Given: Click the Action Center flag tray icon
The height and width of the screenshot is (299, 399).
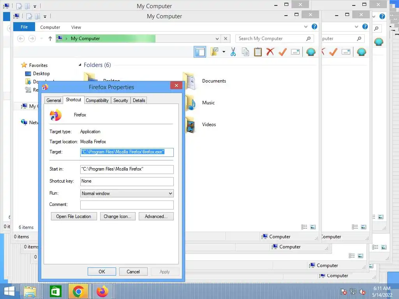Looking at the screenshot, I should point(344,292).
